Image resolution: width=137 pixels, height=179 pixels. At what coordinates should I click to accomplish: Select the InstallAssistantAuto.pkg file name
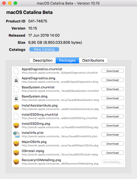[x=40, y=105]
